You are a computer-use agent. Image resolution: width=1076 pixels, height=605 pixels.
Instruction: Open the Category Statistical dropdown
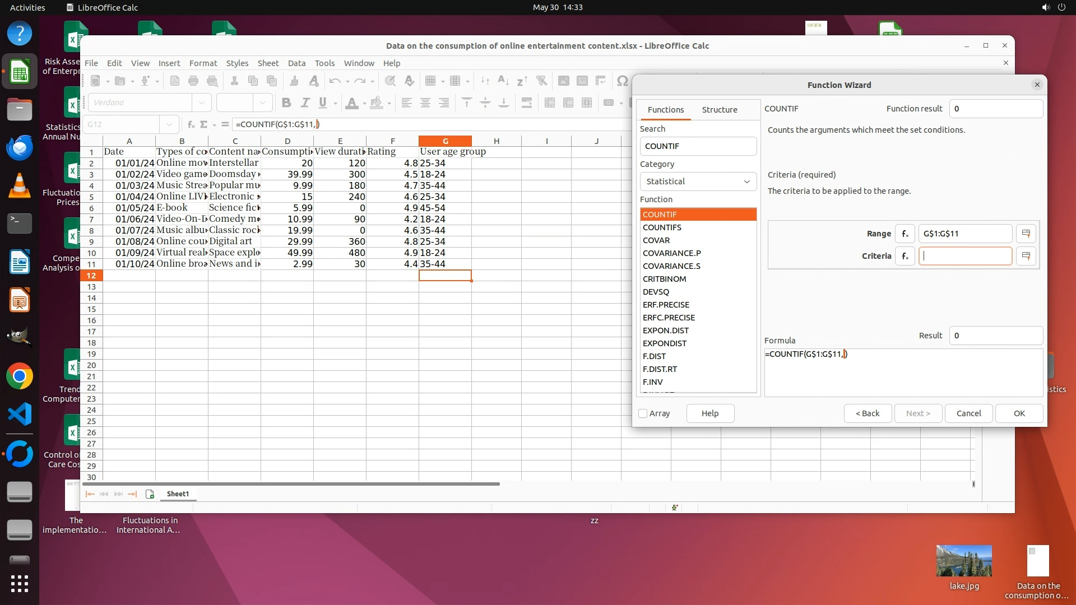click(x=698, y=182)
